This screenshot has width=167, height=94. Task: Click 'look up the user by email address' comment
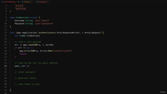coord(36,63)
